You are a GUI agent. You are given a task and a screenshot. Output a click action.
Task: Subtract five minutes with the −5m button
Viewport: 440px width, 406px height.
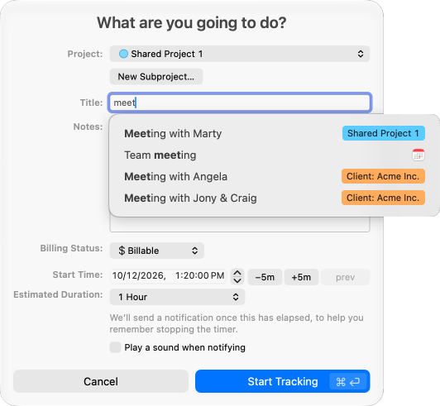point(265,277)
